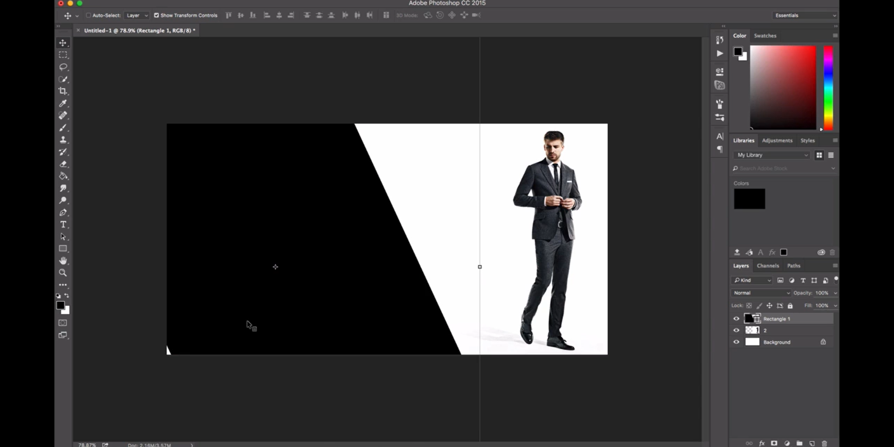Viewport: 894px width, 447px height.
Task: Open the Actions play panel icon
Action: (720, 54)
